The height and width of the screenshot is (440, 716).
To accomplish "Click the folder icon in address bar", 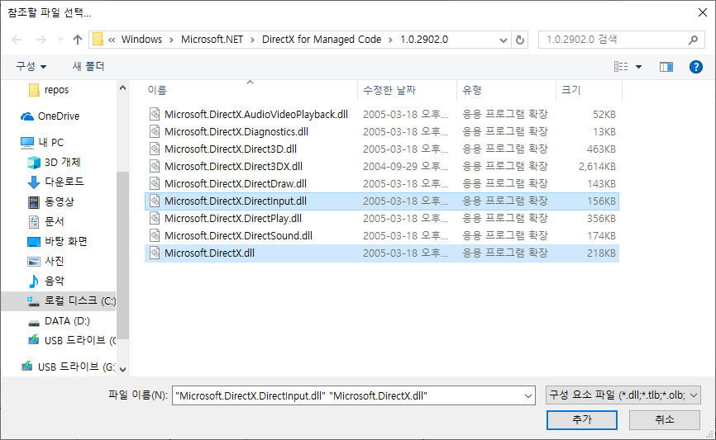I will 98,40.
